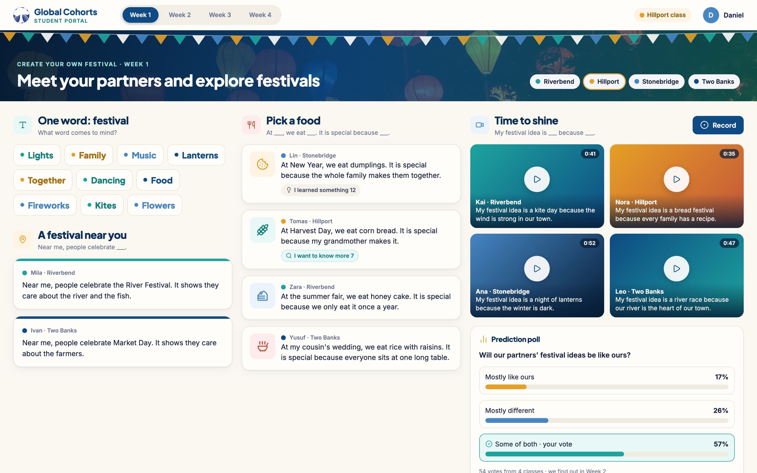Open Daniel's avatar in the header

(711, 15)
